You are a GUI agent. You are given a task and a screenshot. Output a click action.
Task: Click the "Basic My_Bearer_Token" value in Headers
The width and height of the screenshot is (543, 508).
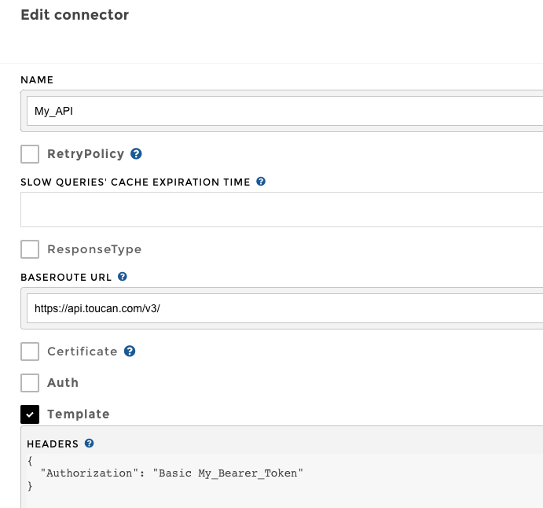[228, 473]
